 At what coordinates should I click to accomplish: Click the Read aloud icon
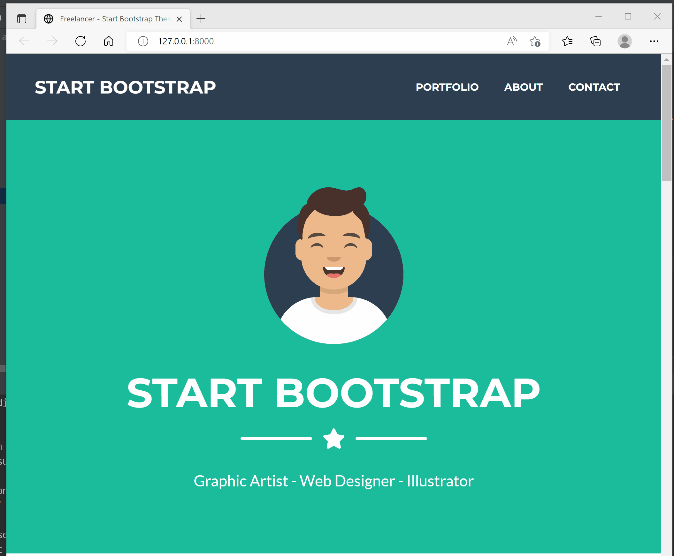(512, 41)
